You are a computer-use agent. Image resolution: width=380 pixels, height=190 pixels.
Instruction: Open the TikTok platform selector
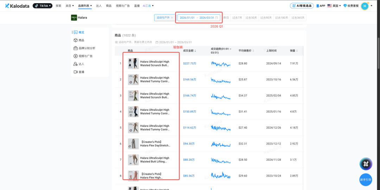pyautogui.click(x=43, y=6)
